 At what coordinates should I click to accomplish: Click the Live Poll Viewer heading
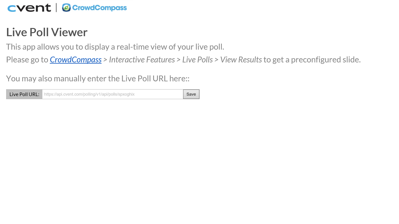point(47,32)
